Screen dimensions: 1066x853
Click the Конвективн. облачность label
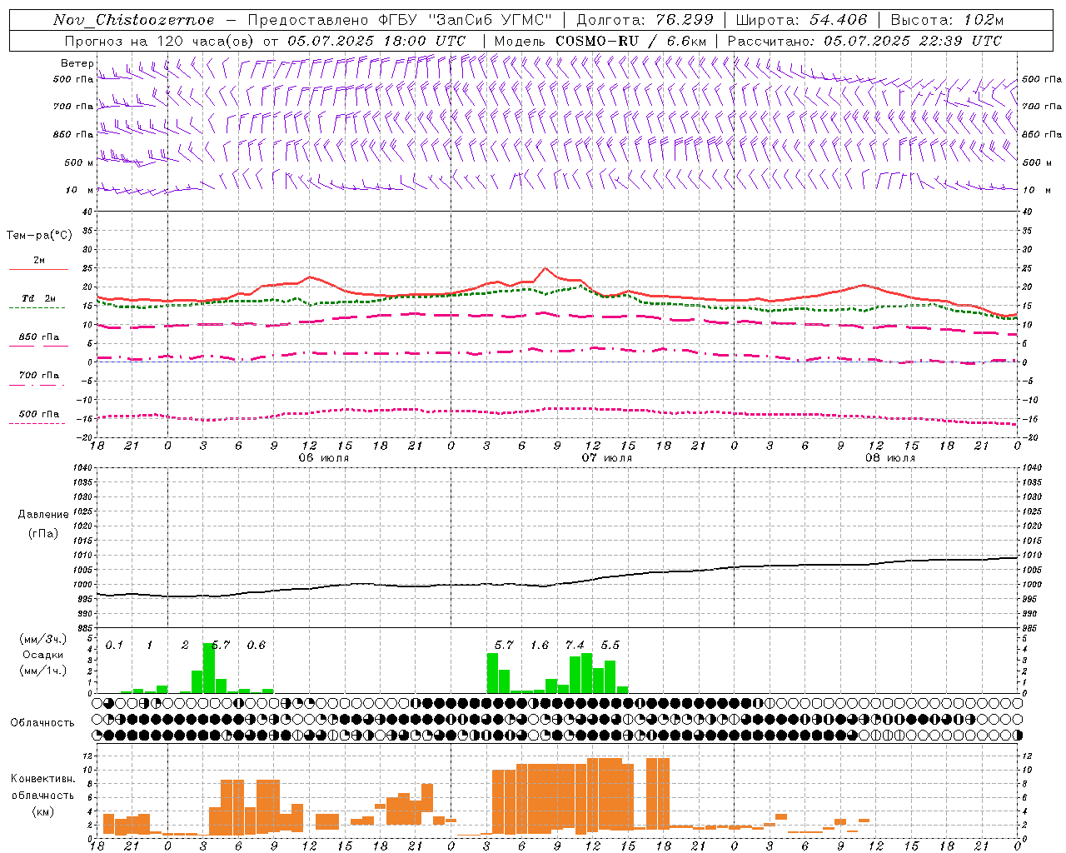[x=42, y=787]
